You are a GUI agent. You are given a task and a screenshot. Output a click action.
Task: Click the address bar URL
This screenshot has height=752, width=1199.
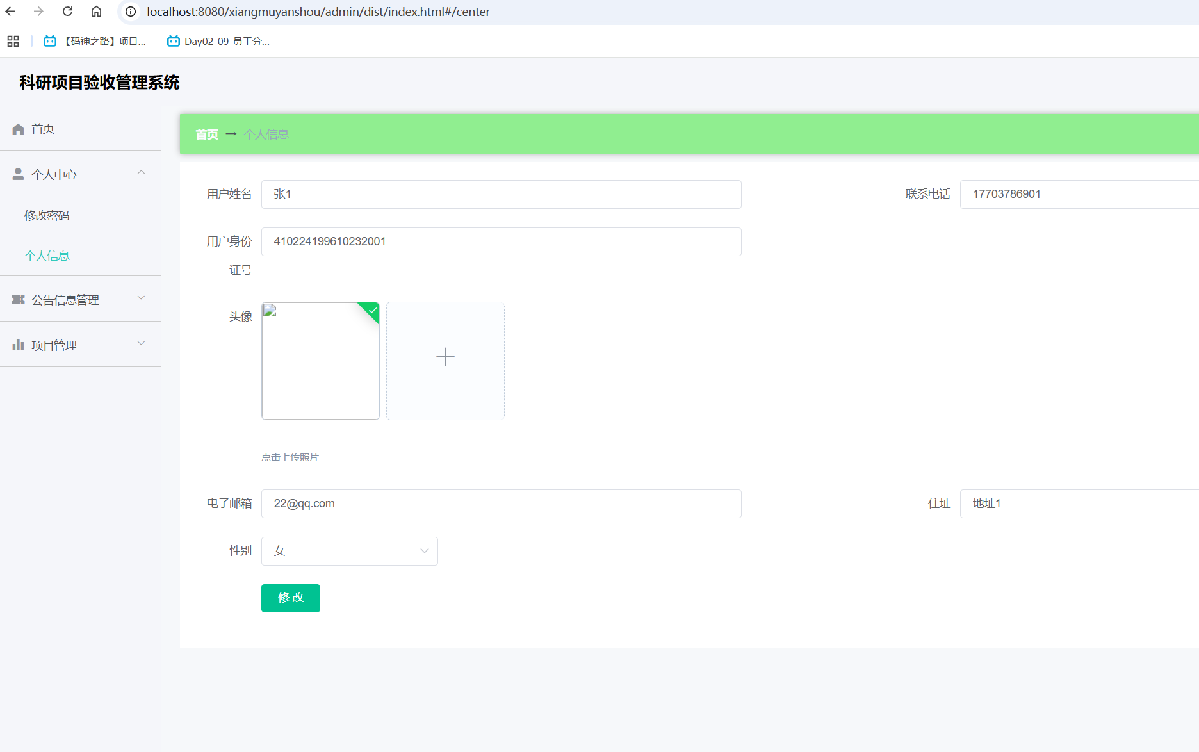pos(318,12)
